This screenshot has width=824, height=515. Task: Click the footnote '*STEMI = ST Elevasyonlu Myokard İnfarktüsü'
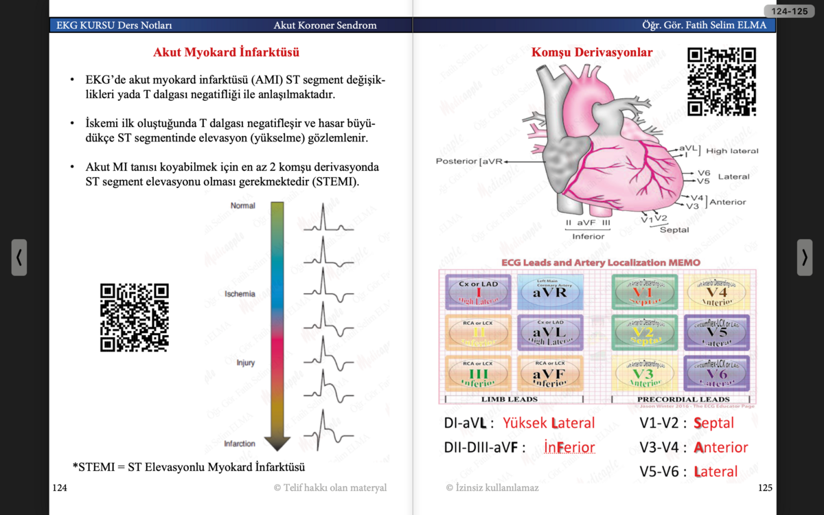coord(189,467)
